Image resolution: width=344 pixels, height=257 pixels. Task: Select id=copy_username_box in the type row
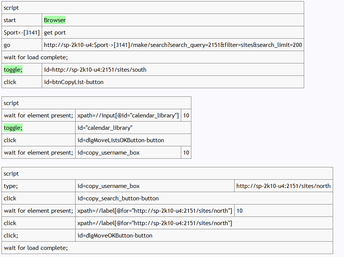pyautogui.click(x=109, y=186)
